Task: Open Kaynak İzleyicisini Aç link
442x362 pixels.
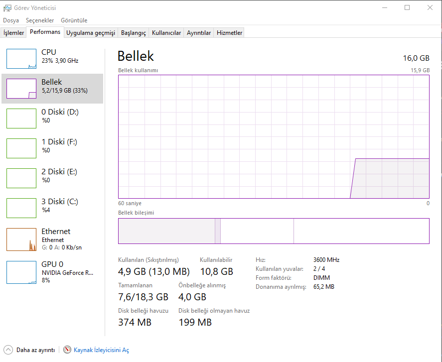Action: coord(101,350)
